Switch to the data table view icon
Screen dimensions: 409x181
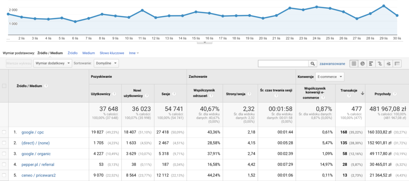click(354, 63)
